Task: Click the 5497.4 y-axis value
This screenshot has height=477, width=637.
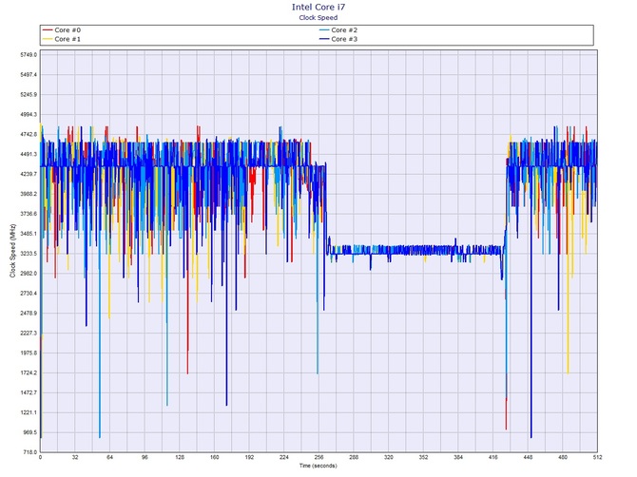Action: 29,75
